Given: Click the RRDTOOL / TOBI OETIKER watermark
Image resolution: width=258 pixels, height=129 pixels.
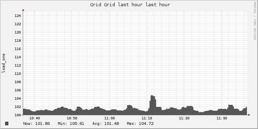Looking at the screenshot, I should pos(255,21).
